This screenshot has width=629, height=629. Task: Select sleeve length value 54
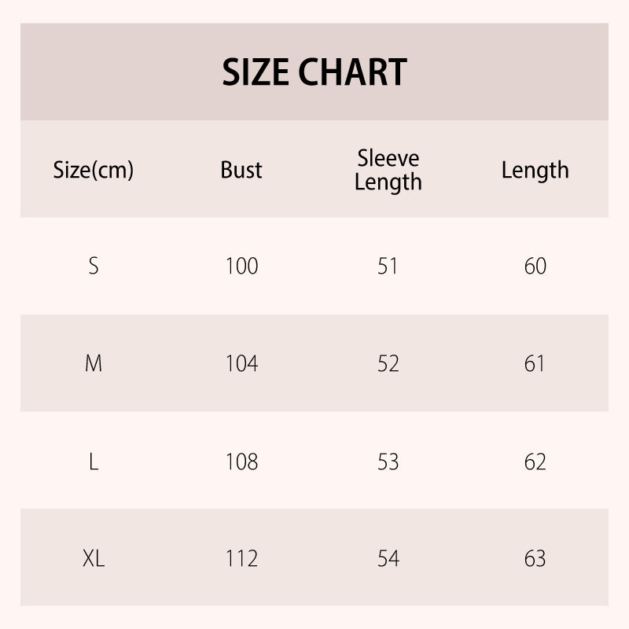pyautogui.click(x=388, y=559)
